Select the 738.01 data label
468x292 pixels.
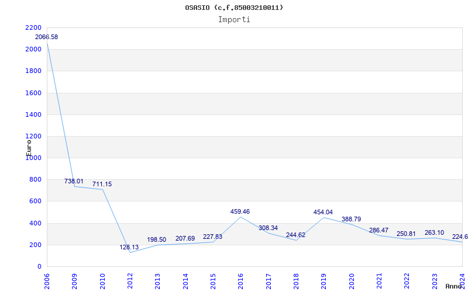[x=74, y=181]
